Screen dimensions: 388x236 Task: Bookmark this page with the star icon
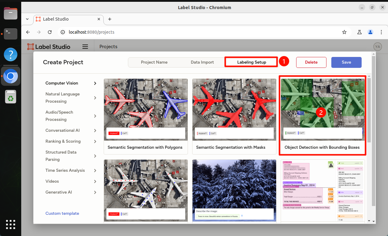(344, 32)
